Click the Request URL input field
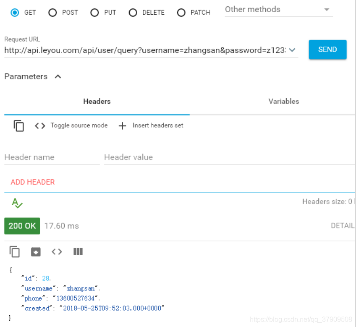This screenshot has width=356, height=327. point(145,50)
